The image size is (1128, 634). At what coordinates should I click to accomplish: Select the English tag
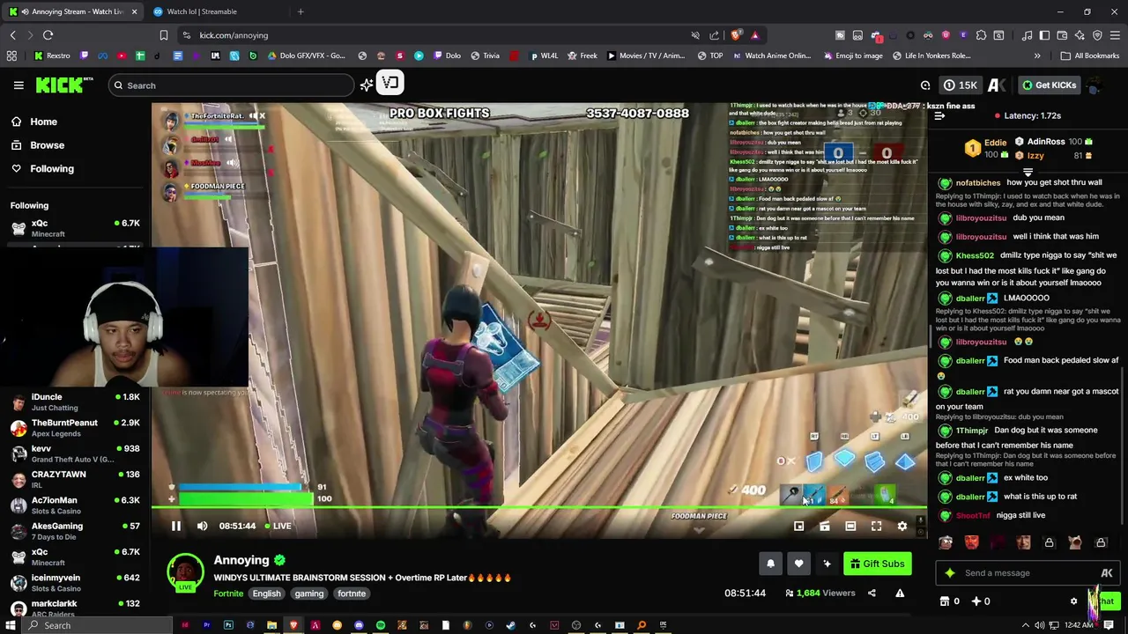(x=266, y=593)
